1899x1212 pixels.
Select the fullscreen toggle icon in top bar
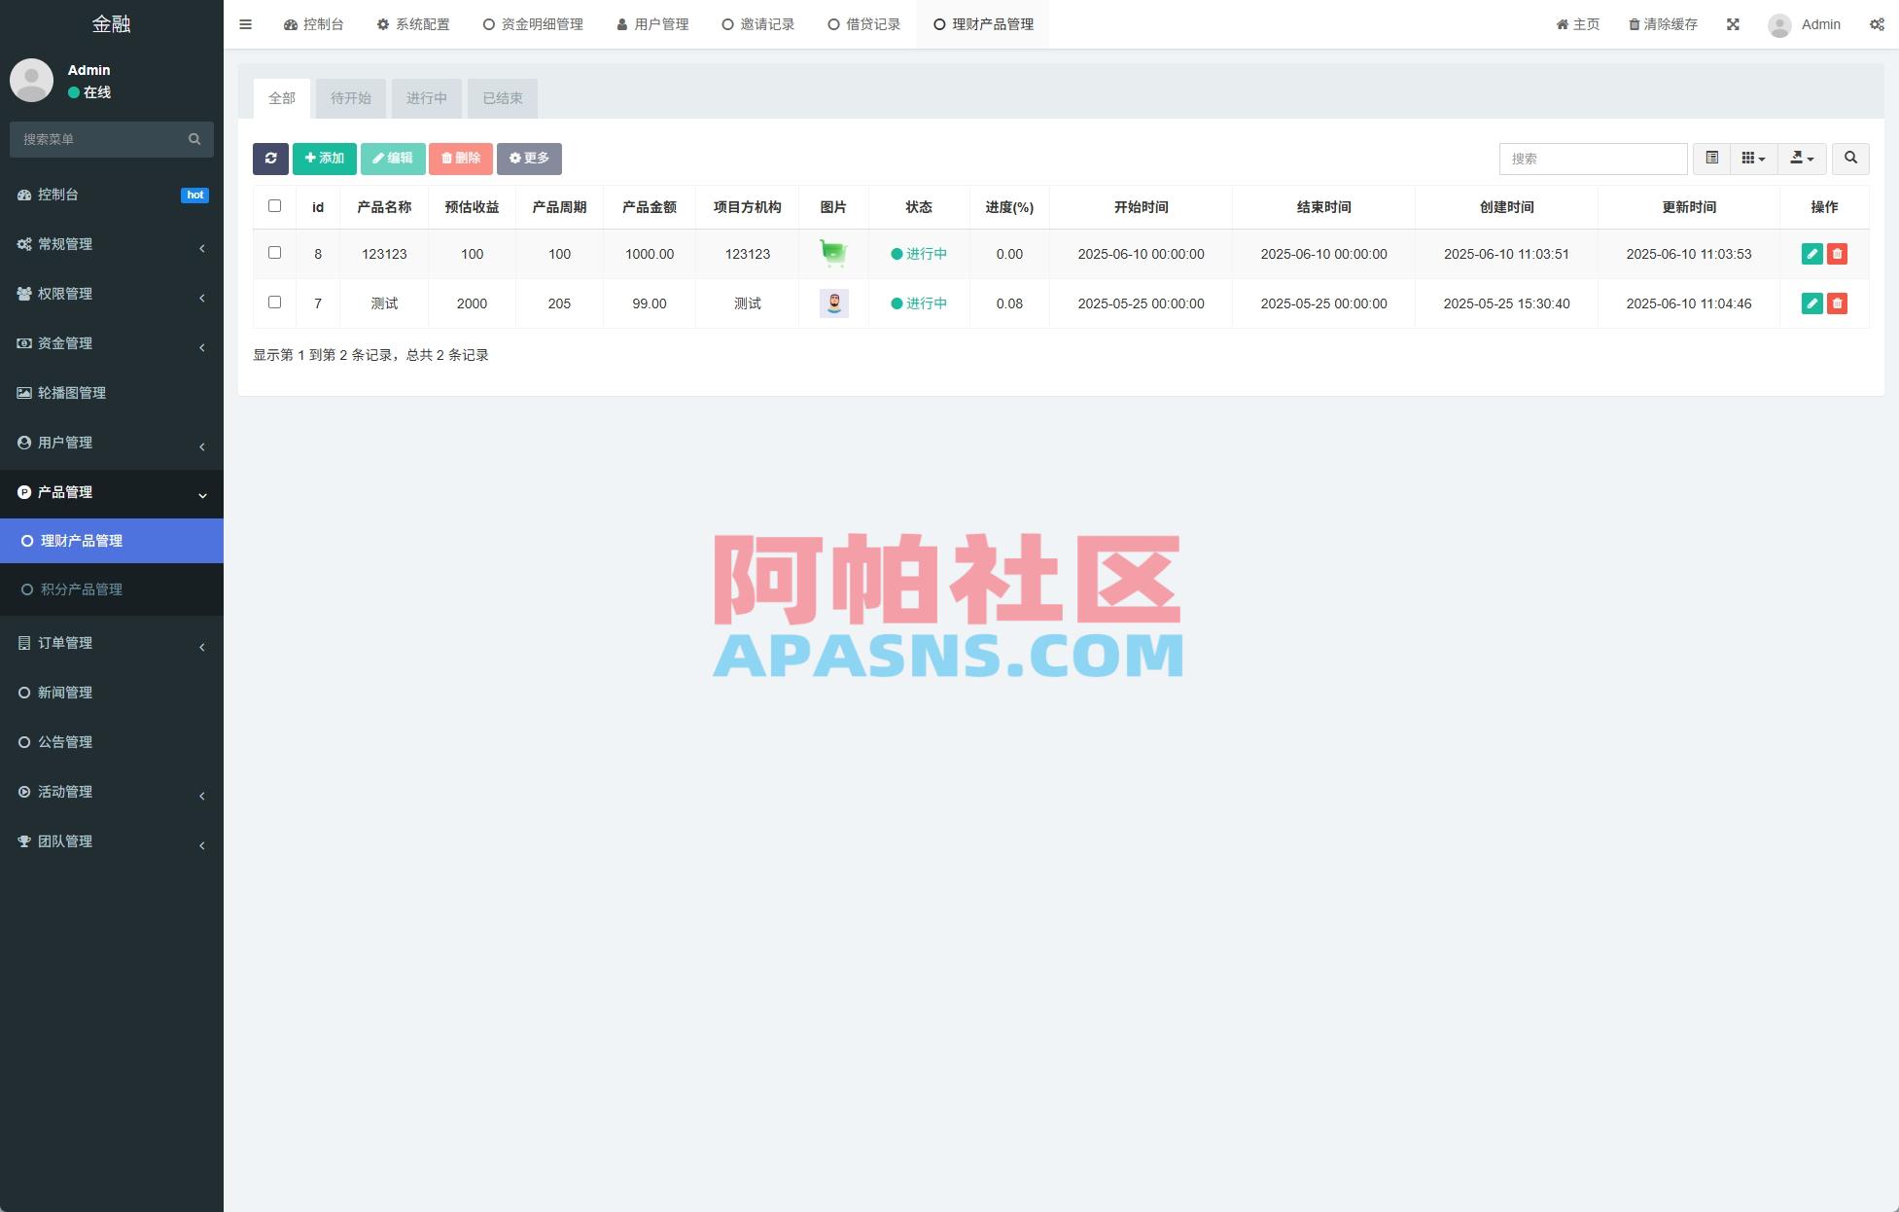[1734, 23]
